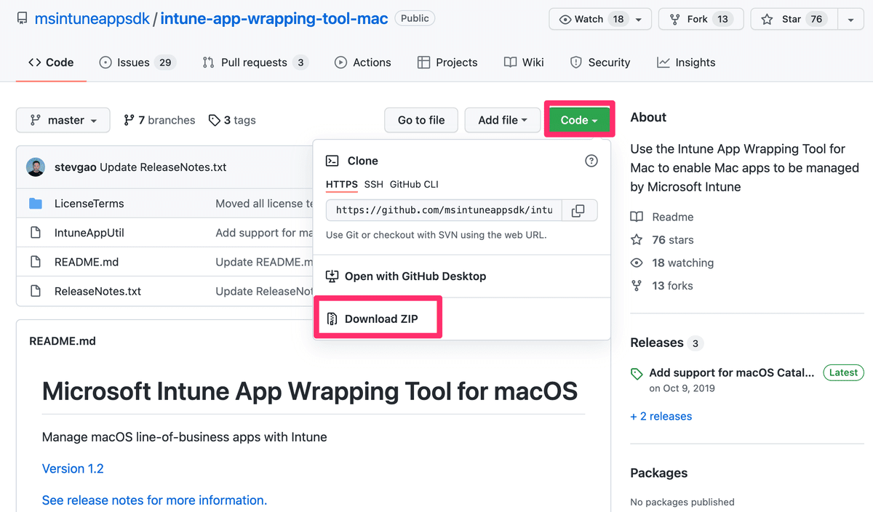Expand the Add file dropdown
The image size is (873, 512).
(503, 120)
